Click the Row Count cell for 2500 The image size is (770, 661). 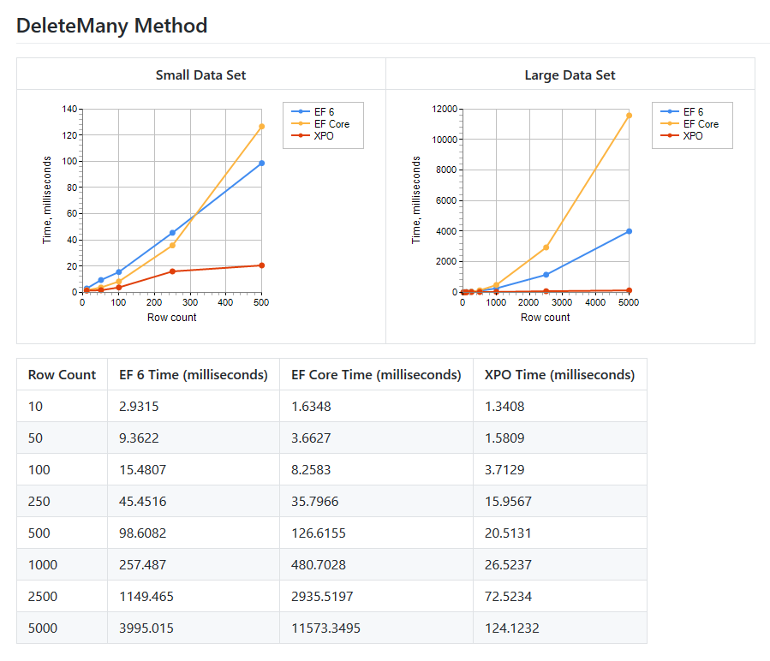pos(62,596)
